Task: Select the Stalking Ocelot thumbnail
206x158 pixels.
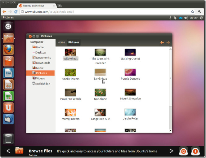Action: click(x=130, y=52)
